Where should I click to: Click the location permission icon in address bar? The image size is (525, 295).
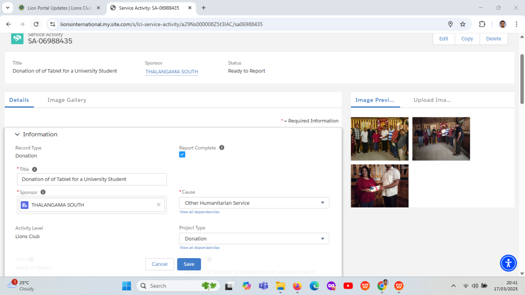450,24
